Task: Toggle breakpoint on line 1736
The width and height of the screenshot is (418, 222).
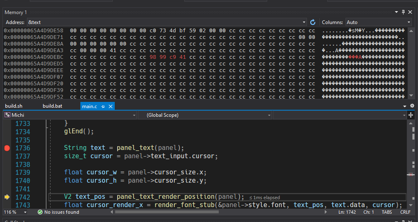Action: coord(7,148)
